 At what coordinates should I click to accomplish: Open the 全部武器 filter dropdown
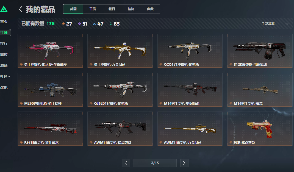(x=275, y=24)
